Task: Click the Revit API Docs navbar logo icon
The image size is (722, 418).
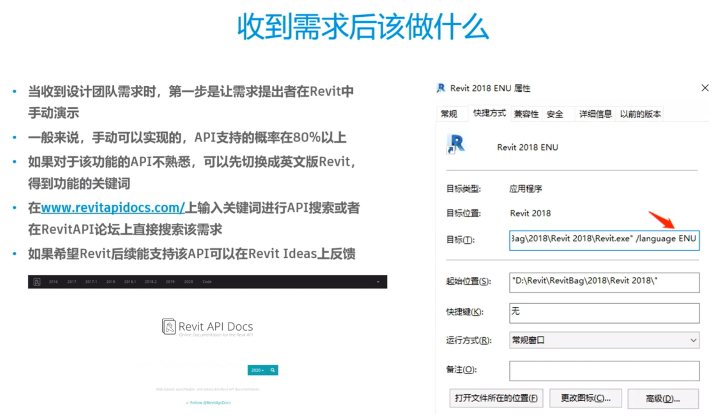Action: tap(37, 282)
